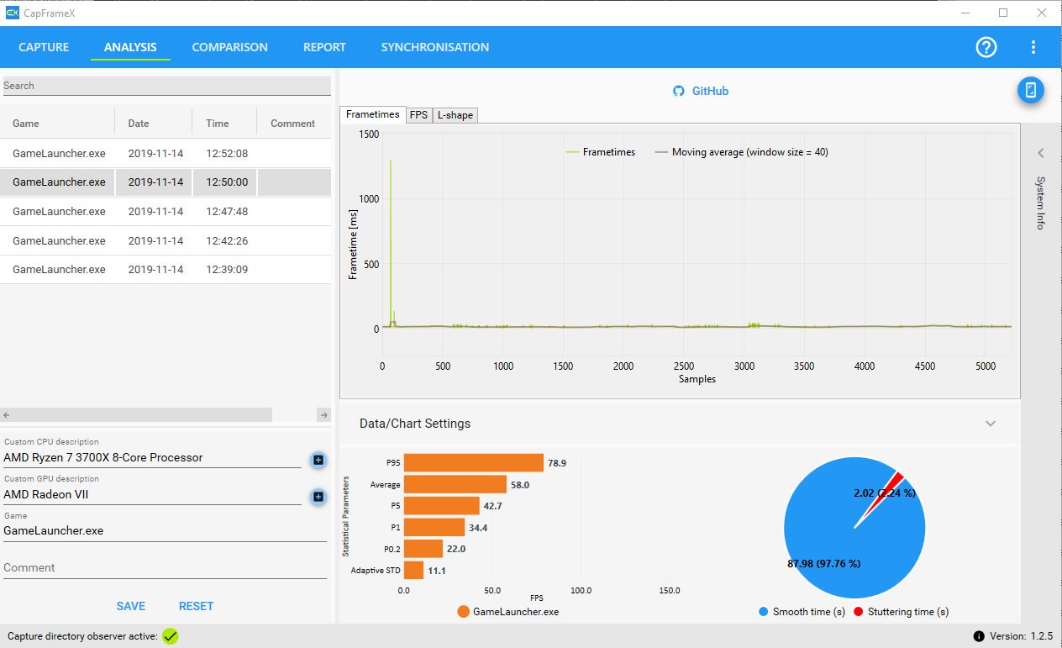Click the RESET button
1062x648 pixels.
click(197, 606)
